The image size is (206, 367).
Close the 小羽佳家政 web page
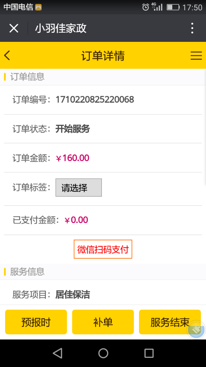tap(14, 28)
